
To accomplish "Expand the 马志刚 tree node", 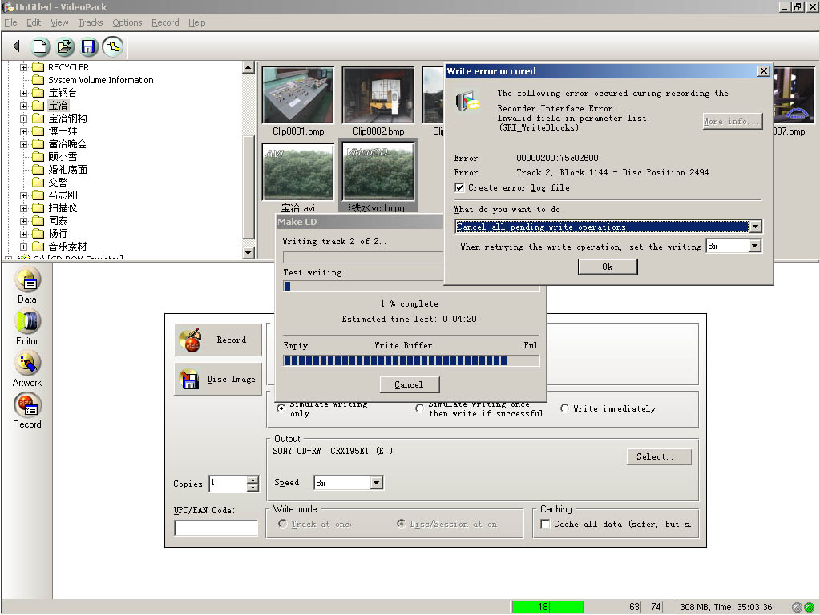I will tap(23, 195).
